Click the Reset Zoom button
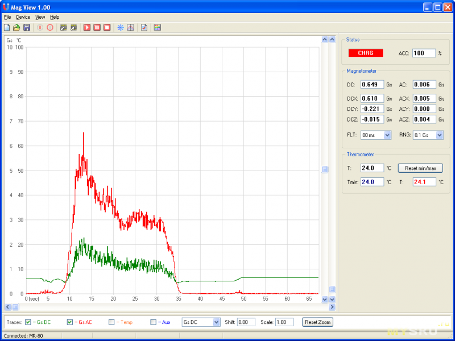455x341 pixels. coord(317,322)
